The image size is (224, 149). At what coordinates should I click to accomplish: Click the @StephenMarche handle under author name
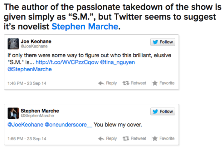pyautogui.click(x=37, y=115)
